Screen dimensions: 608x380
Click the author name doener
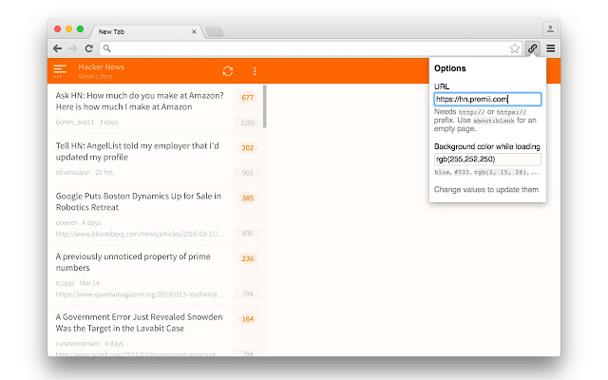(66, 222)
